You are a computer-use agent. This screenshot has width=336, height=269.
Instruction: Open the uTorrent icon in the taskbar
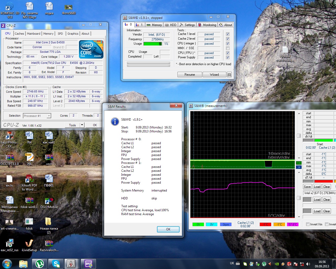pos(40,263)
